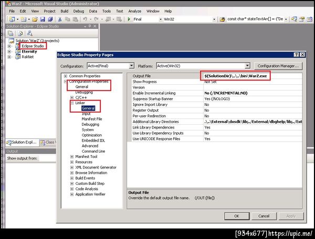
Task: Expand the Eternity project node
Action: [x=9, y=52]
